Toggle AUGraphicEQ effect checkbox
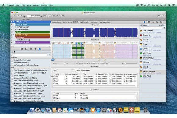Viewport: 177px width, 118px height. coord(12,29)
